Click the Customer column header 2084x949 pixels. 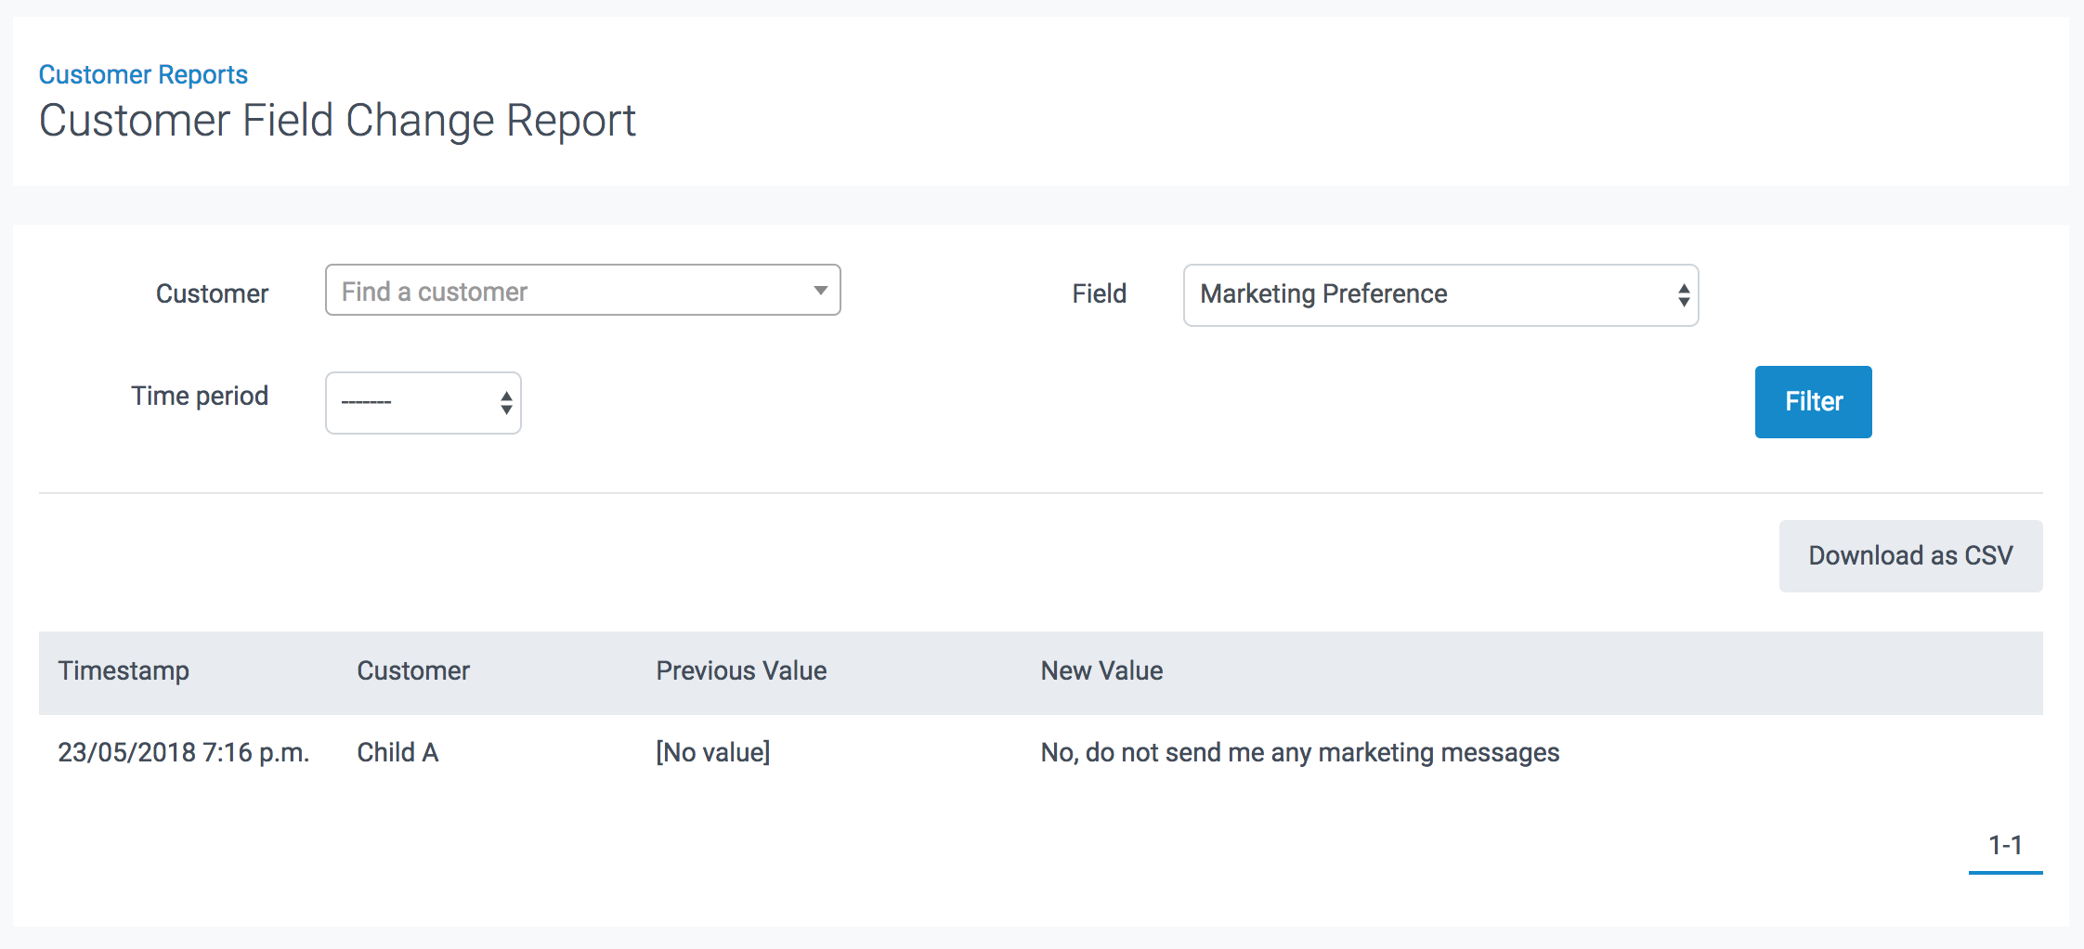click(412, 670)
